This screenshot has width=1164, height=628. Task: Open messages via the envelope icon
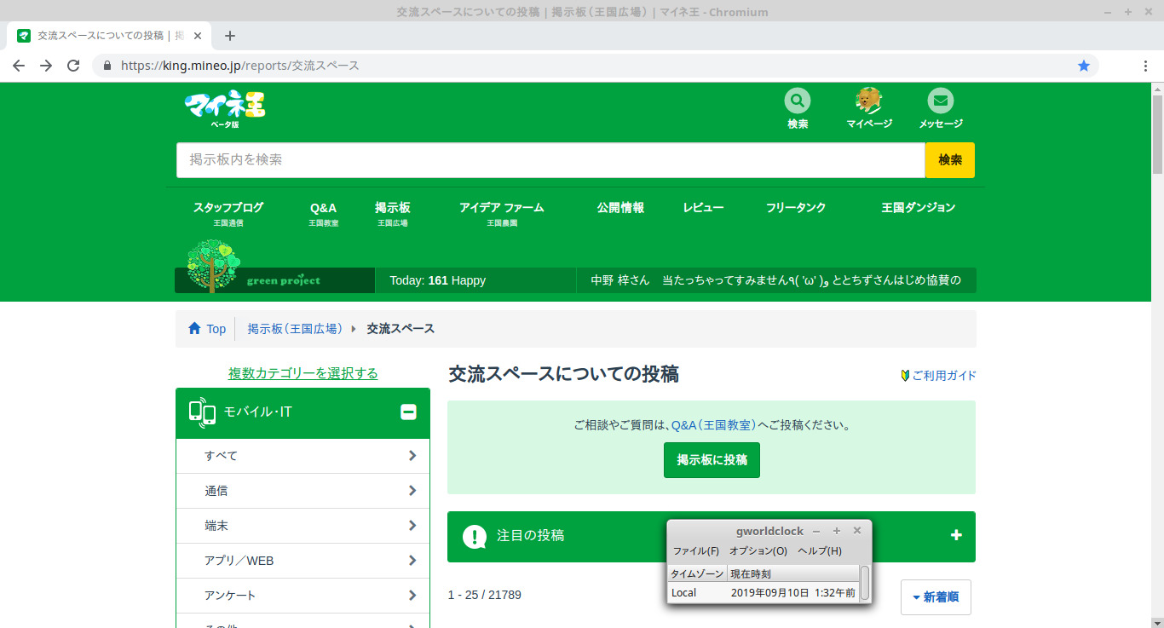tap(940, 101)
